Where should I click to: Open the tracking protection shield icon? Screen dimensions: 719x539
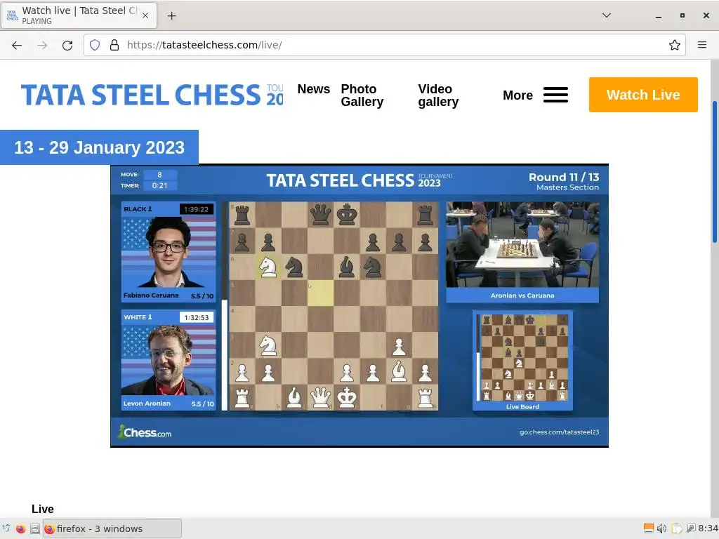coord(95,45)
